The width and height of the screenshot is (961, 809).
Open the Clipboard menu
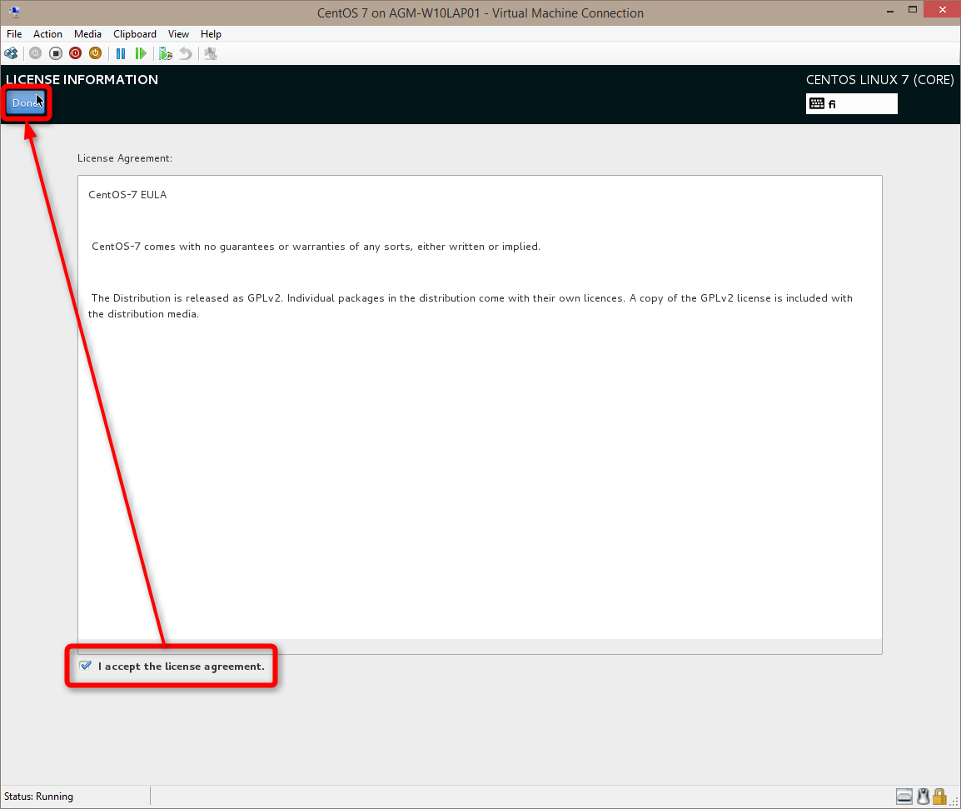[135, 33]
